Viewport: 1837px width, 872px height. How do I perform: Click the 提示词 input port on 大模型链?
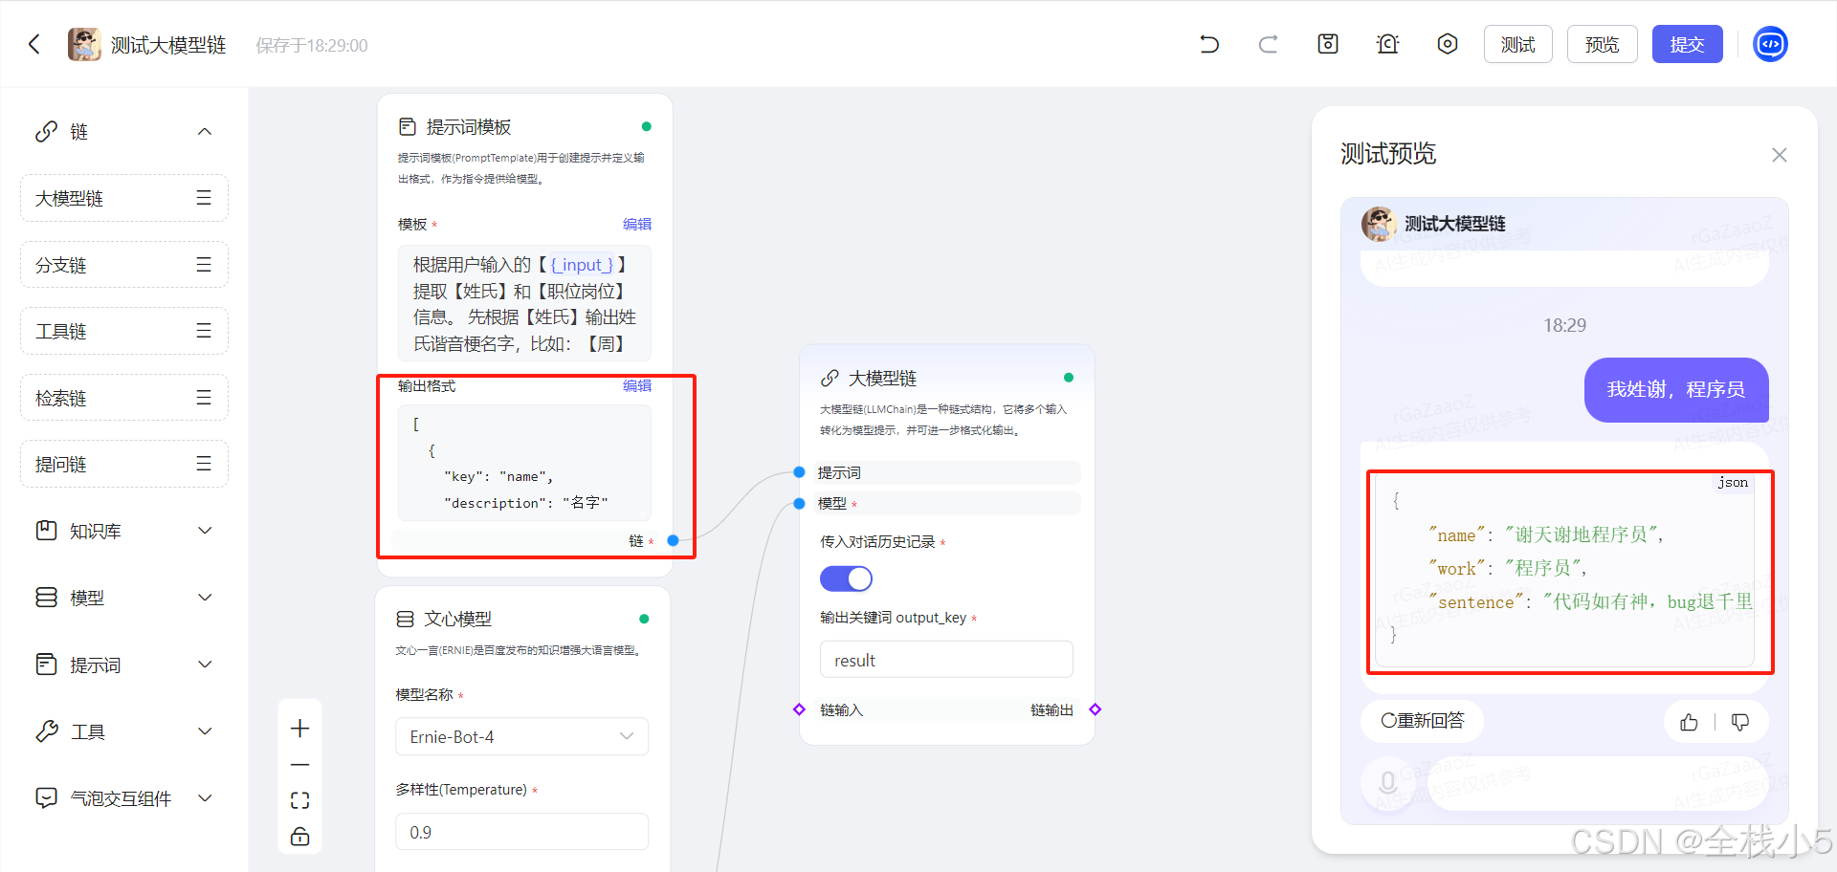[799, 472]
